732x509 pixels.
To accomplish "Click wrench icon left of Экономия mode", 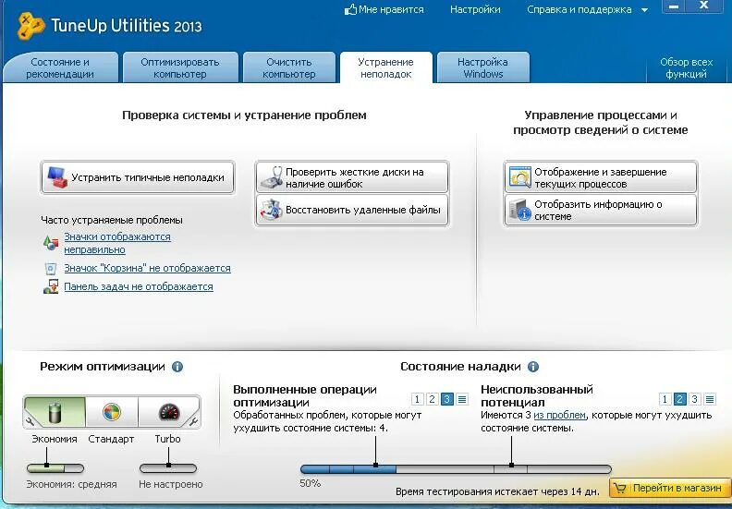I will coord(30,422).
